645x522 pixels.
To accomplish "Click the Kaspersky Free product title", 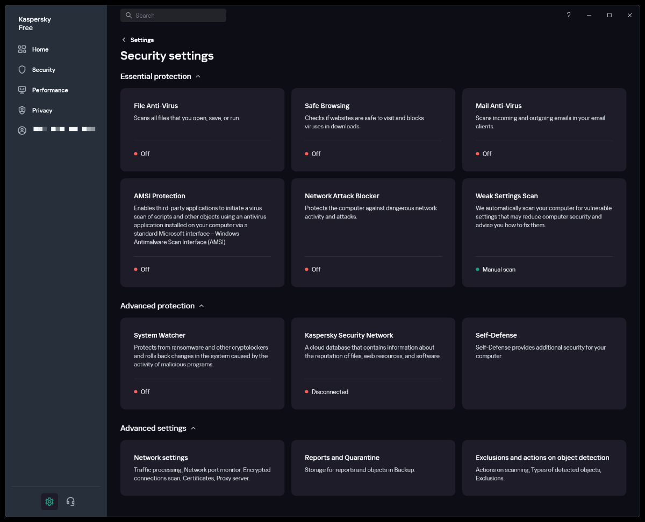I will click(x=35, y=24).
